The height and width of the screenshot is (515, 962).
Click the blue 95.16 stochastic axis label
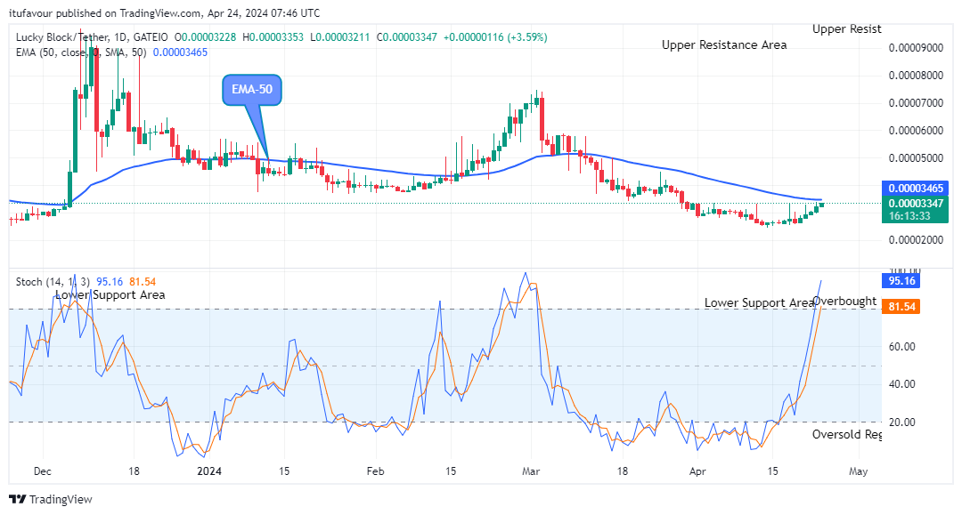pyautogui.click(x=901, y=280)
